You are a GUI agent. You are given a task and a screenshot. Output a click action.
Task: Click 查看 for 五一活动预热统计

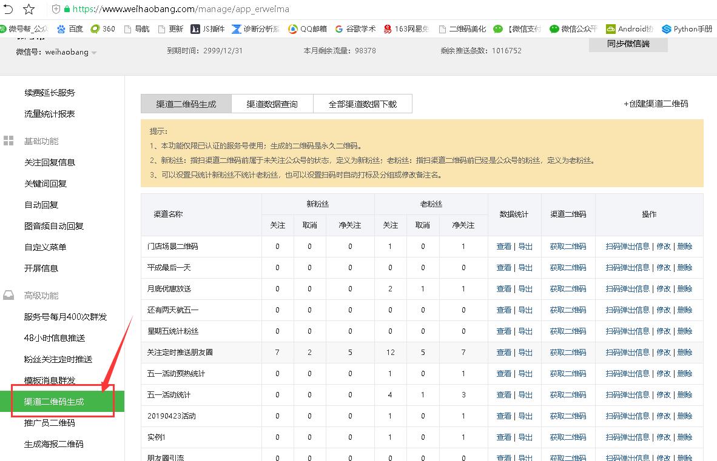point(504,373)
